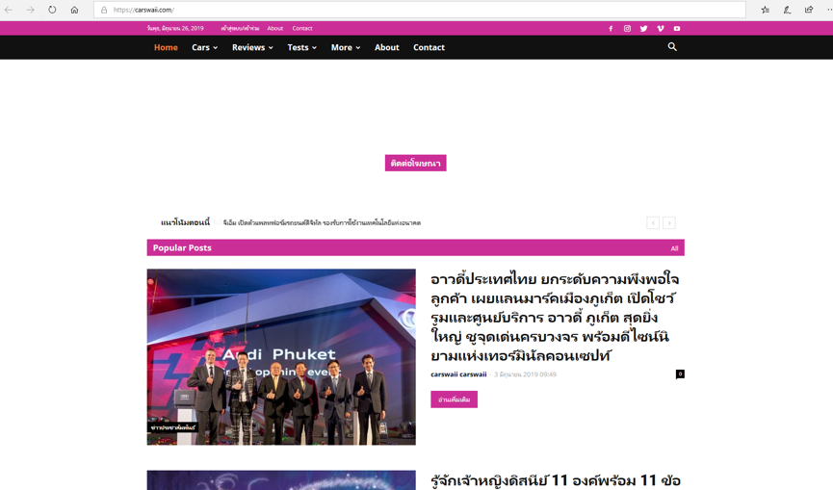Click the site search magnifier icon
This screenshot has width=833, height=490.
pos(672,47)
